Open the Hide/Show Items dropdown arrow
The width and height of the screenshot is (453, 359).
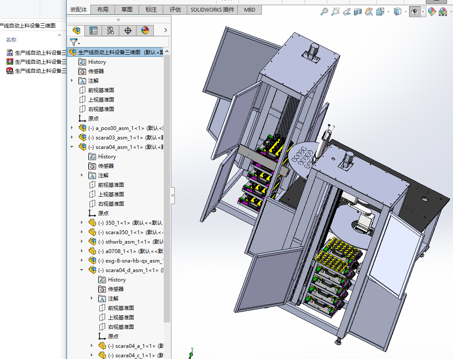423,12
